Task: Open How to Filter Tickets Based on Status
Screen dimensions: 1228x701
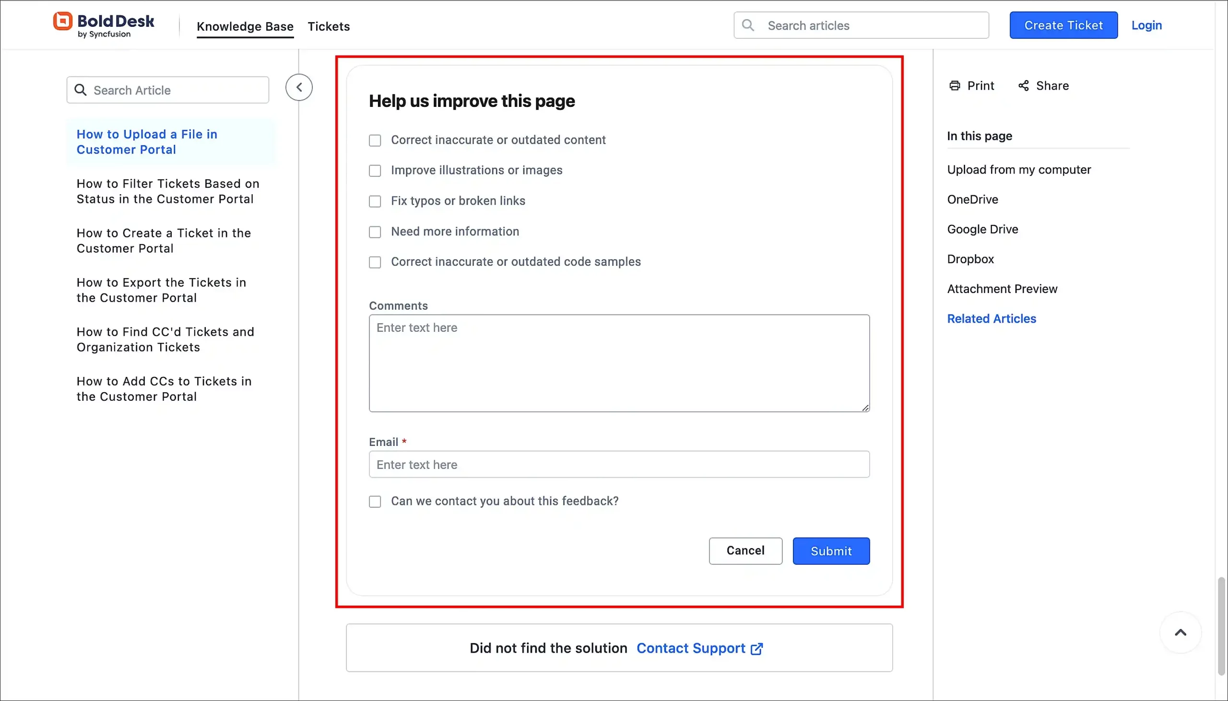Action: pos(167,191)
